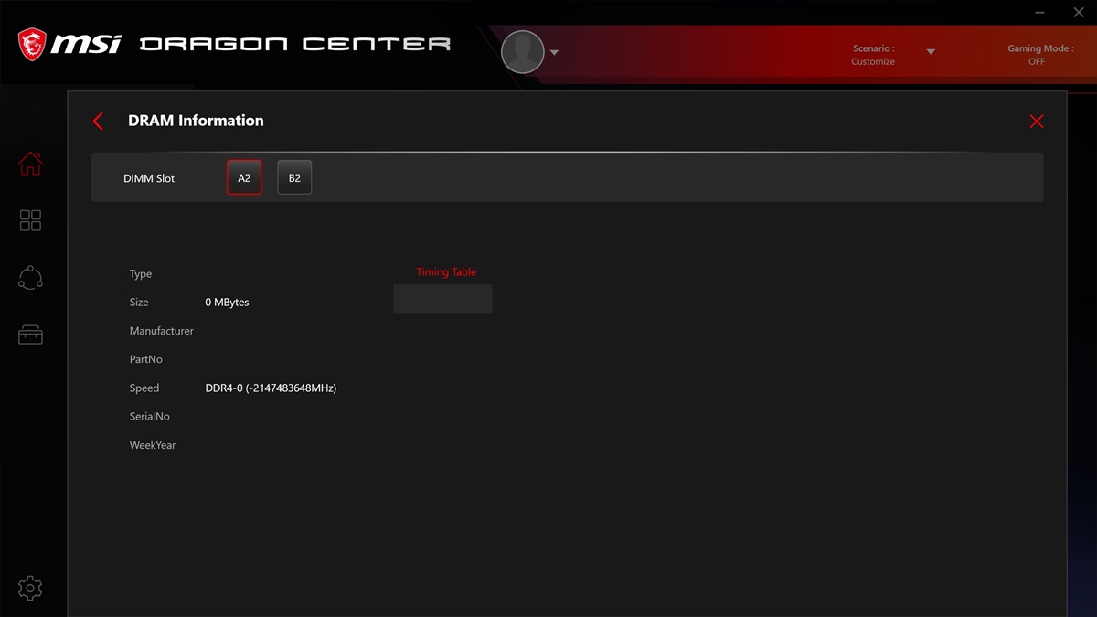Viewport: 1097px width, 617px height.
Task: Click the 'DIMM Slot' label
Action: [149, 178]
